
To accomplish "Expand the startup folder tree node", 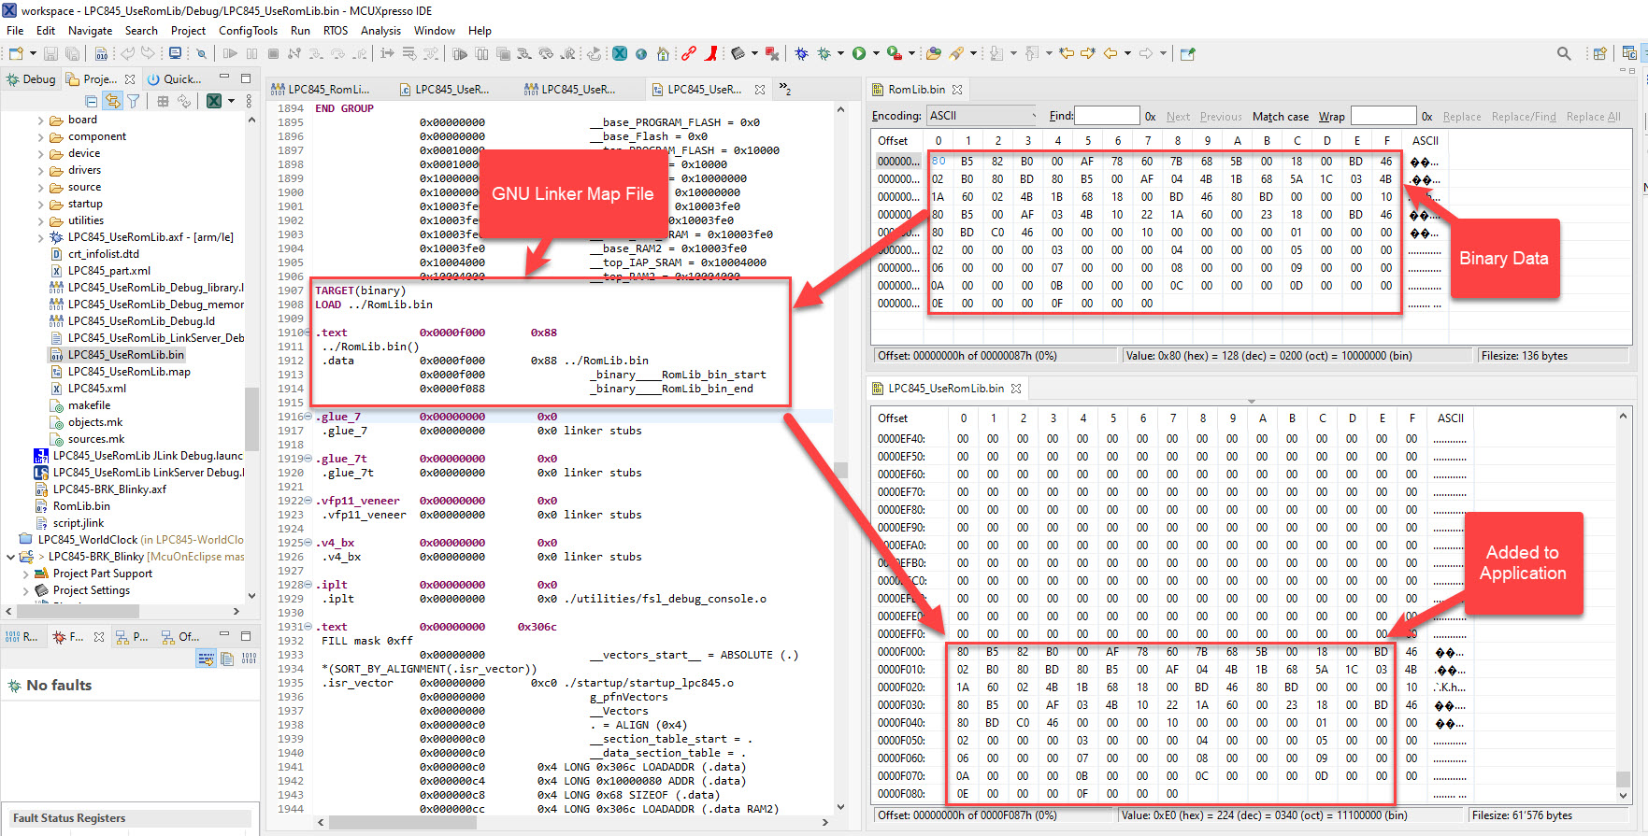I will pos(41,205).
